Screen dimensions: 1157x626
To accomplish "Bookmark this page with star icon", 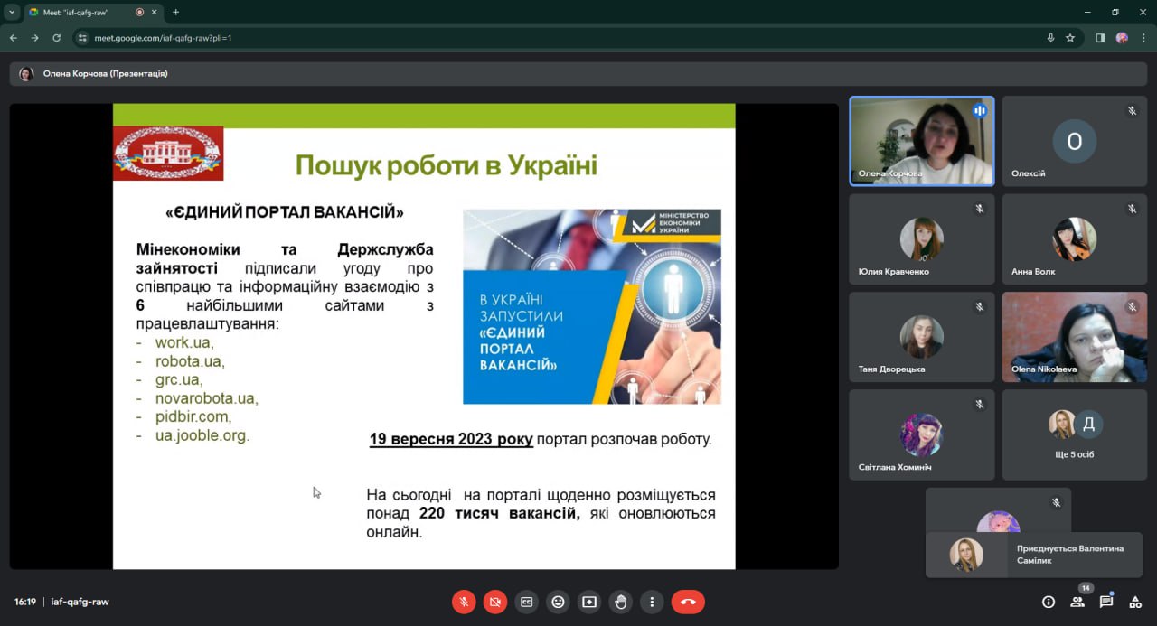I will [1070, 38].
